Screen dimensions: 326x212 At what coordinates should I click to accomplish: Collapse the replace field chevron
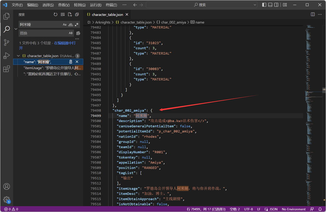pyautogui.click(x=16, y=29)
